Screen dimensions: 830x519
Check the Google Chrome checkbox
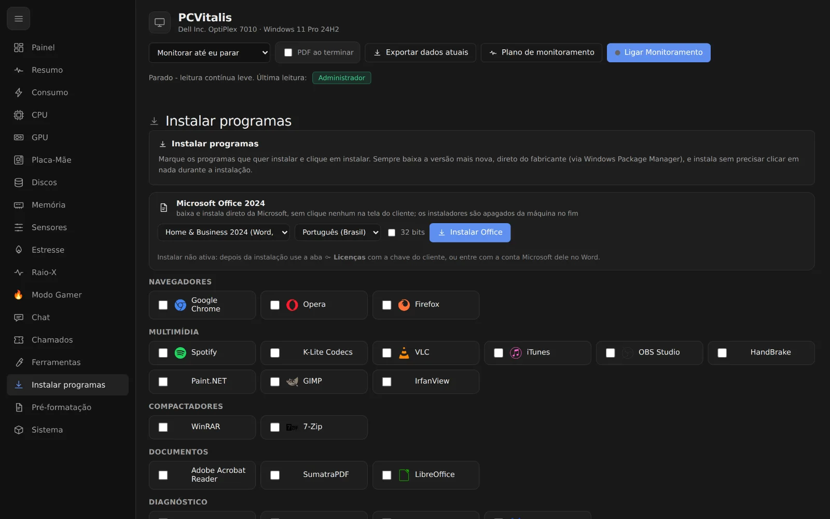(163, 305)
